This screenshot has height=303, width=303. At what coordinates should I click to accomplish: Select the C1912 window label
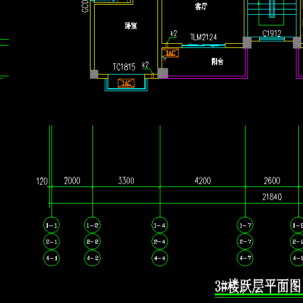272,33
